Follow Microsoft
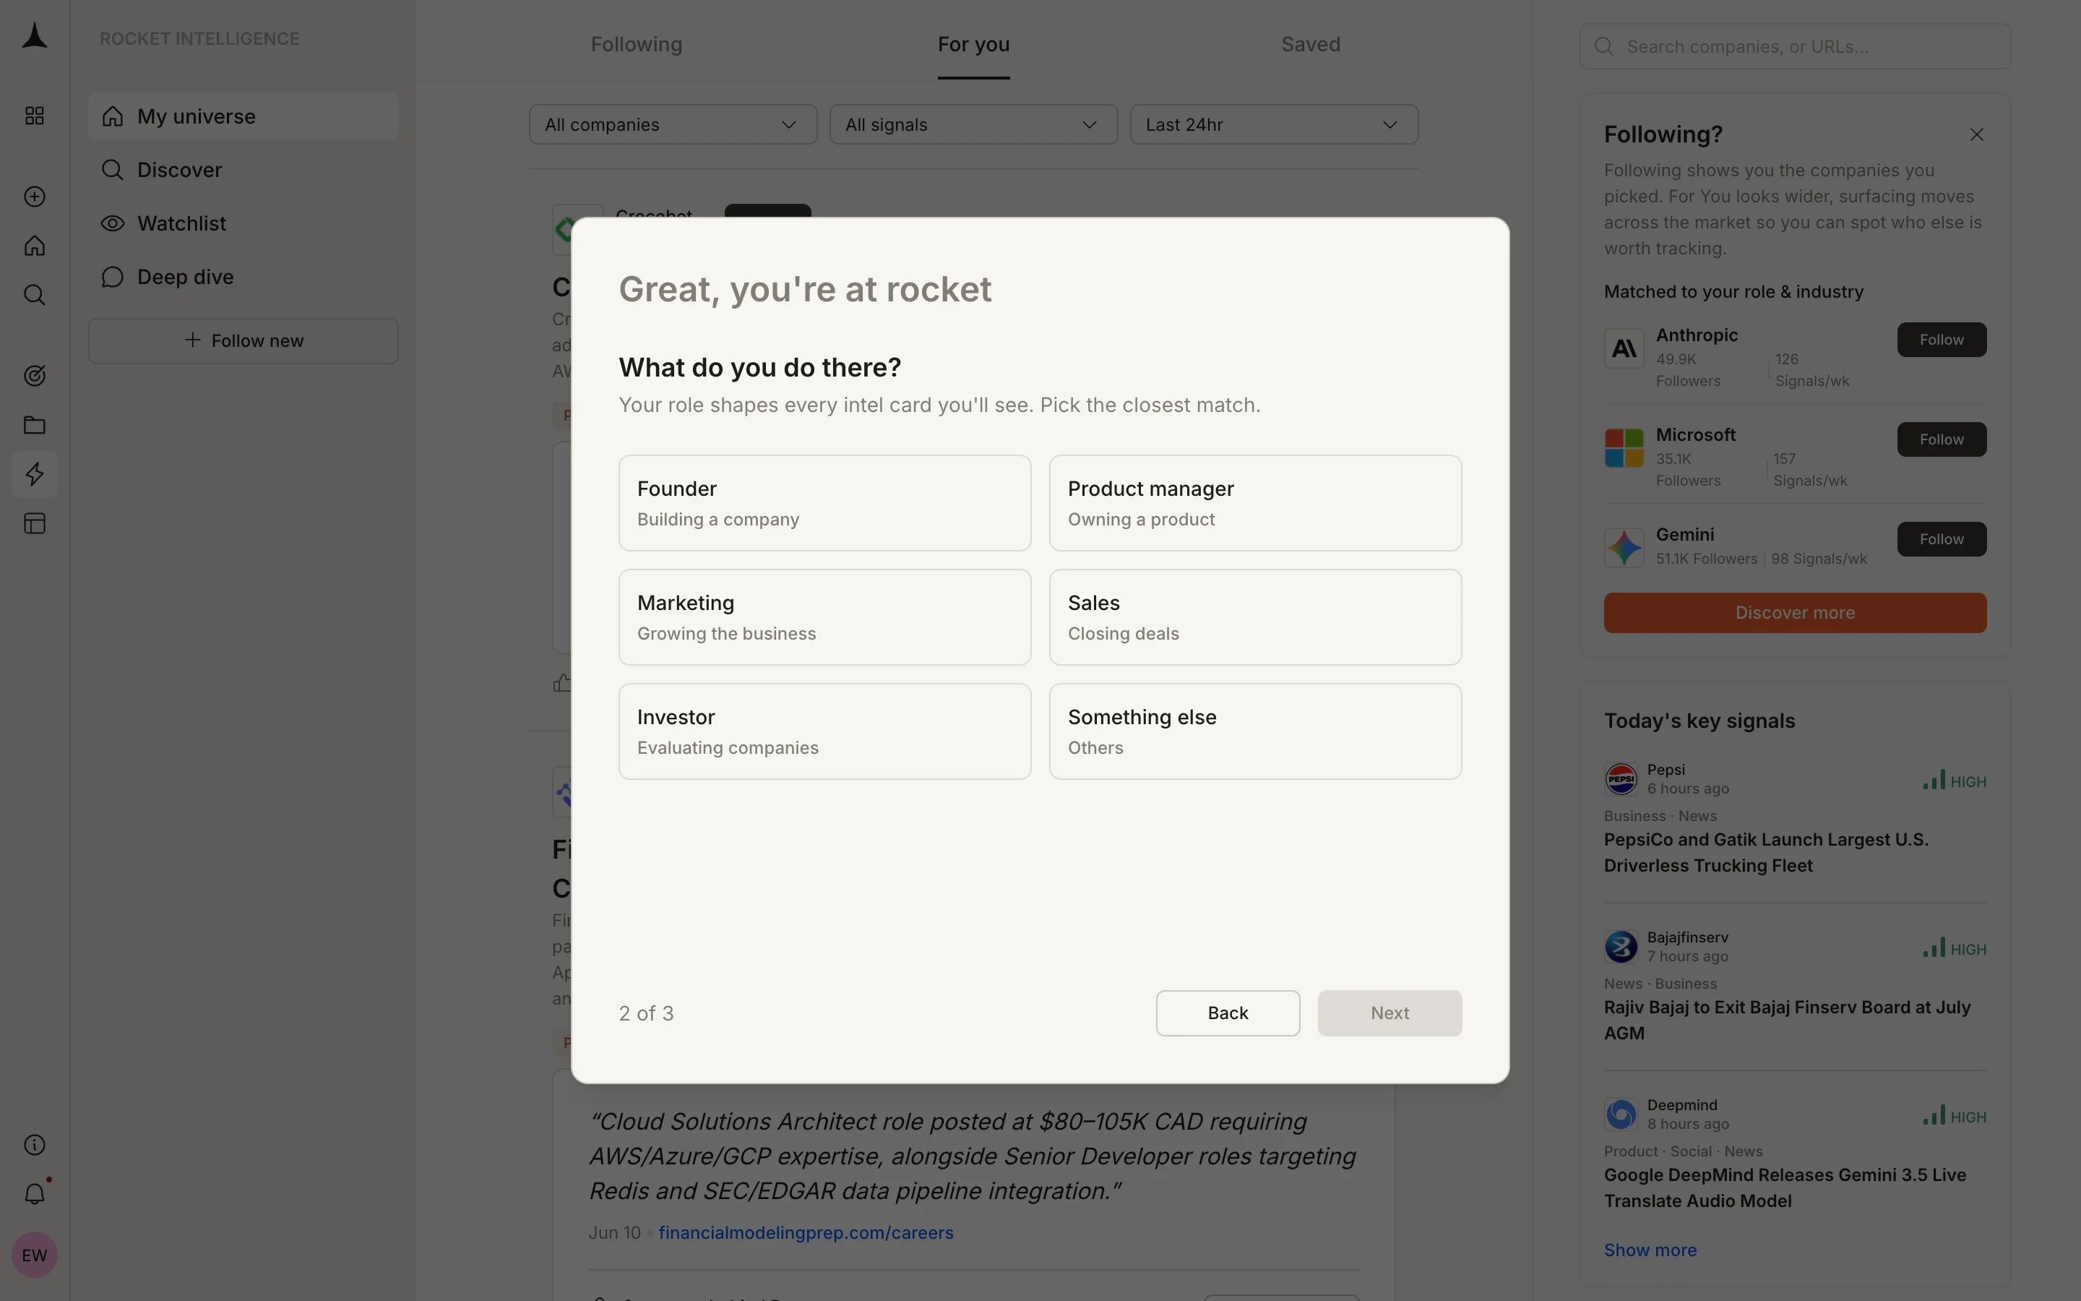 point(1942,439)
